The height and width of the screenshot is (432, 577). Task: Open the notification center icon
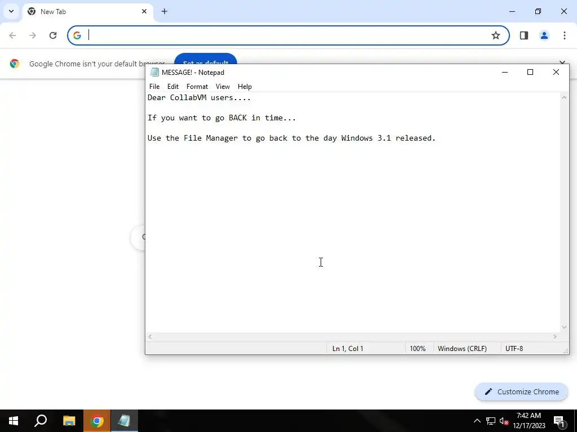(x=559, y=421)
